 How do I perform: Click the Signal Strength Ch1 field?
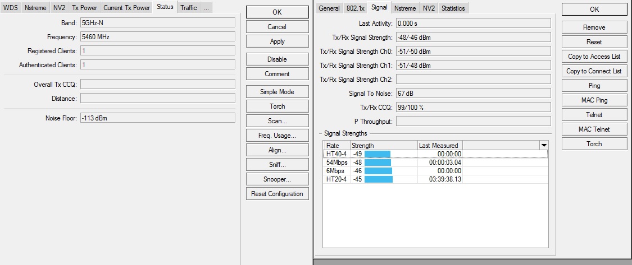(x=474, y=65)
